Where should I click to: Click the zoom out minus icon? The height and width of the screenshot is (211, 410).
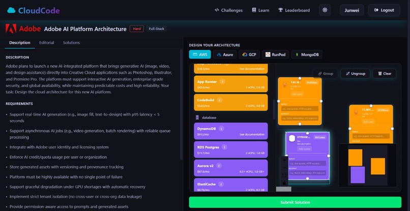(284, 168)
